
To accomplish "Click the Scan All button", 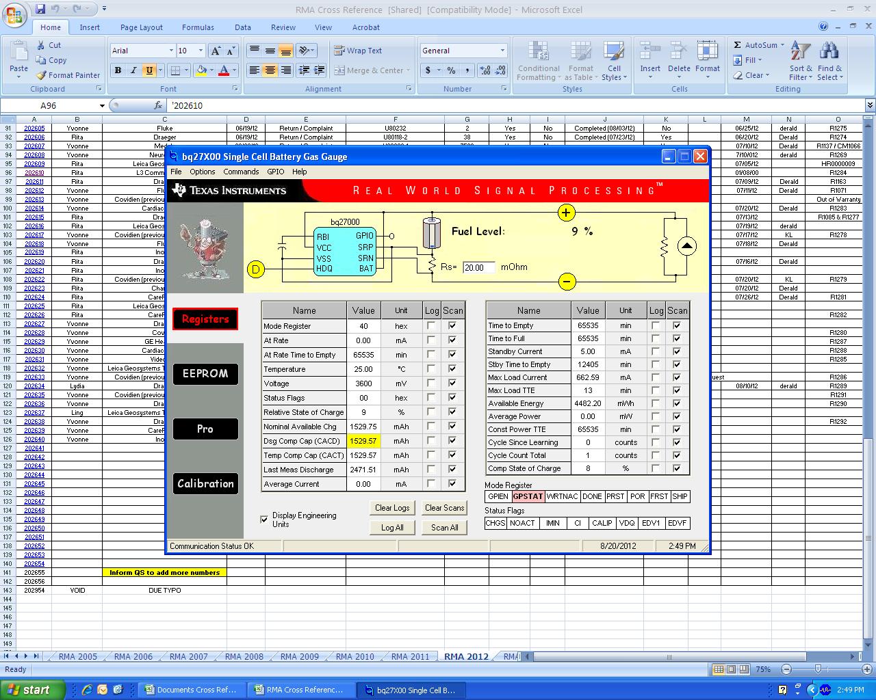I will [x=445, y=528].
